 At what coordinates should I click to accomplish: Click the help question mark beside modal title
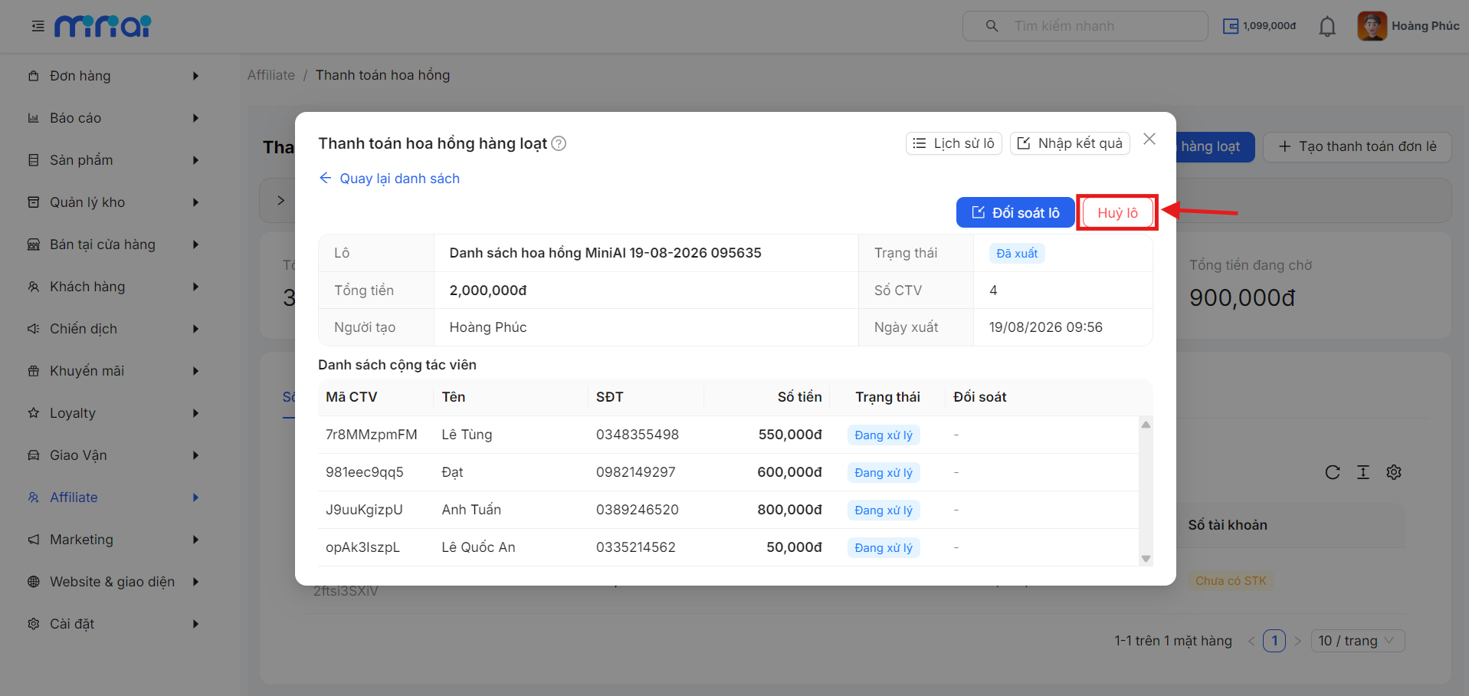coord(559,143)
